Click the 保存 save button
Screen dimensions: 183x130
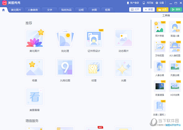coord(175,10)
